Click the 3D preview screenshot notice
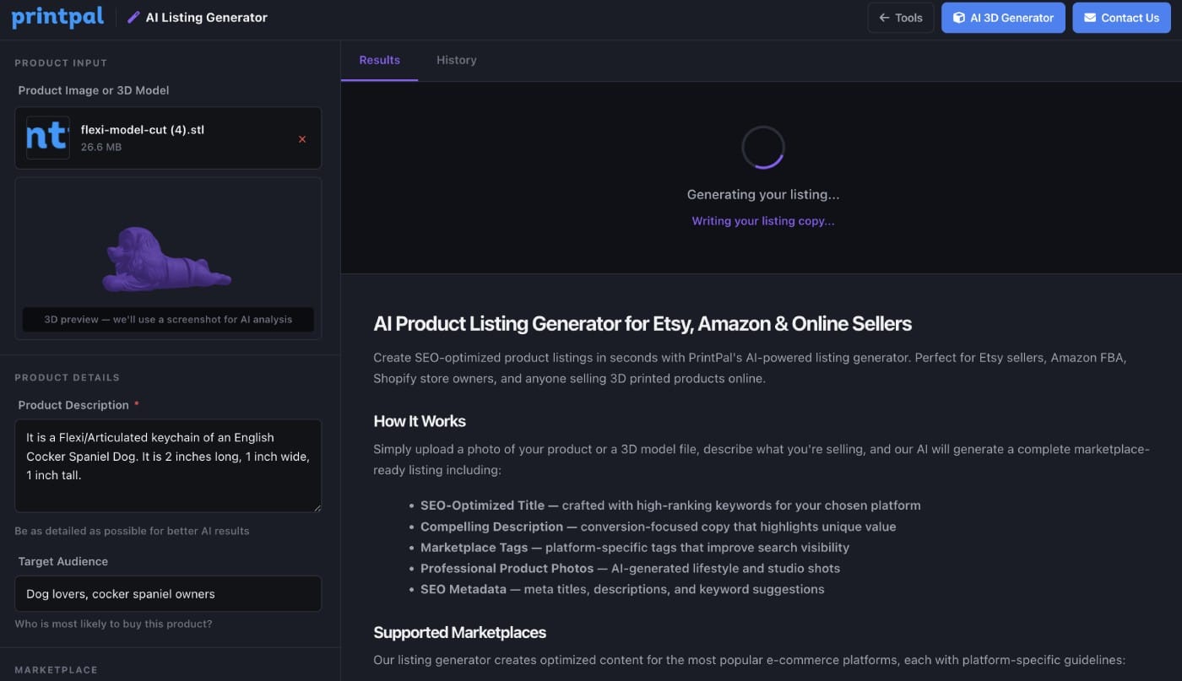This screenshot has height=681, width=1182. pyautogui.click(x=168, y=319)
